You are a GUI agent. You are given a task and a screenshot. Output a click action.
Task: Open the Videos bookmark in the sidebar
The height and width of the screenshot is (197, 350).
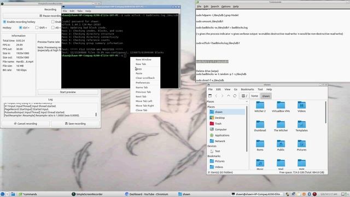click(227, 167)
